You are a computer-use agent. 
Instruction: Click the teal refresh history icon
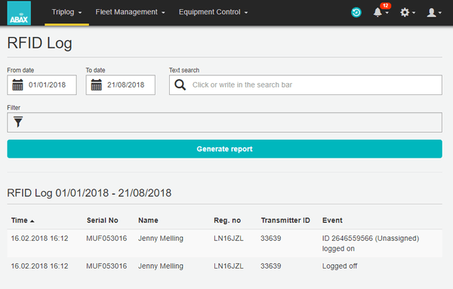point(356,12)
